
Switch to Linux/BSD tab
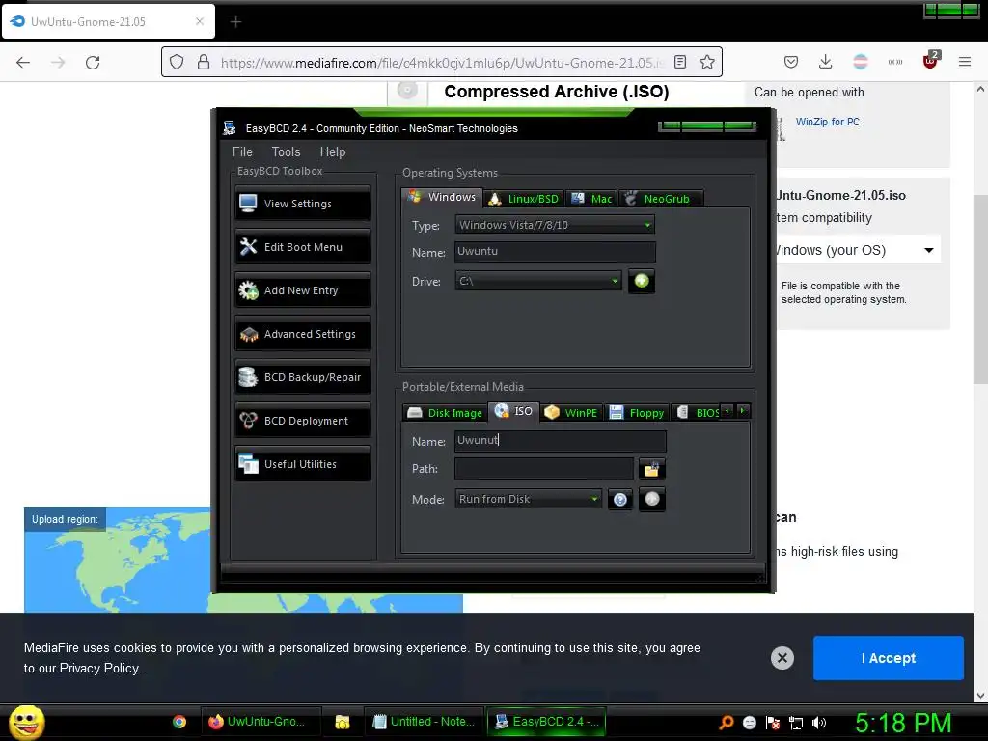524,199
